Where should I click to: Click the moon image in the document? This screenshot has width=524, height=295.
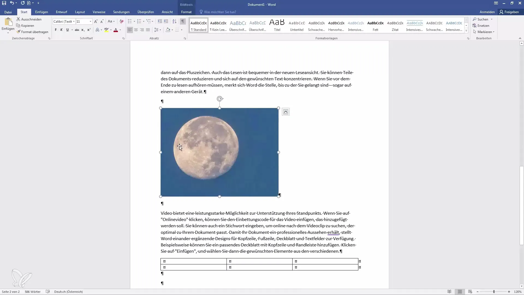tap(219, 152)
